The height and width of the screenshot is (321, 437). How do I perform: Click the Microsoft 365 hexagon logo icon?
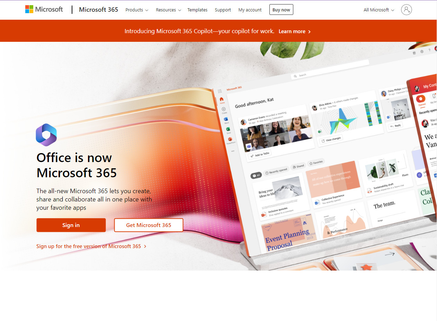pyautogui.click(x=46, y=135)
